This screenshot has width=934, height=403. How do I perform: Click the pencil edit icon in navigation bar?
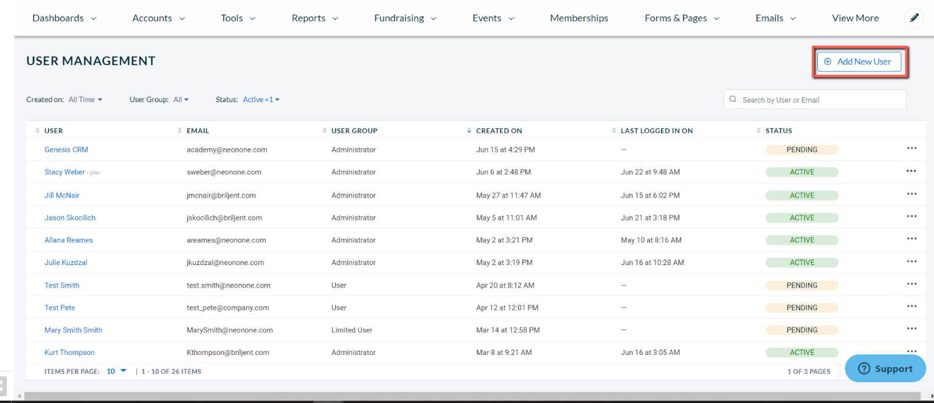click(x=914, y=18)
